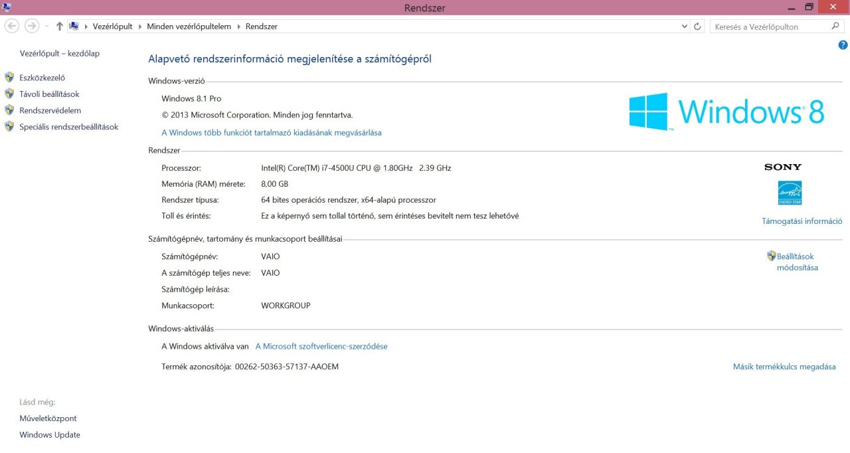The width and height of the screenshot is (850, 453).
Task: Click shield icon beside Távoli beállítások
Action: 9,94
